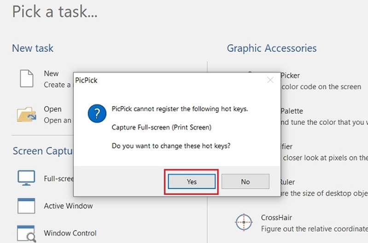Viewport: 368px width, 243px height.
Task: Click the 'Pick a task...' title
Action: [54, 12]
